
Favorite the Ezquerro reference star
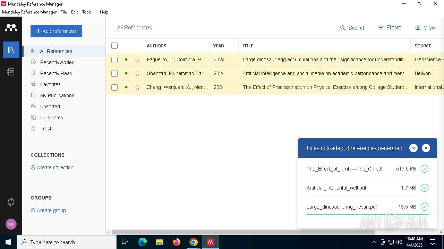(x=137, y=60)
